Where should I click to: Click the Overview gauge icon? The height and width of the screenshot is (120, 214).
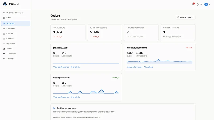4,13
